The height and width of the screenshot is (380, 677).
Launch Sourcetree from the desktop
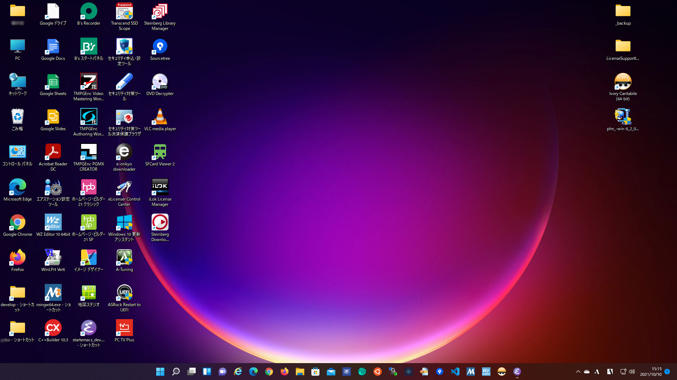pyautogui.click(x=160, y=50)
